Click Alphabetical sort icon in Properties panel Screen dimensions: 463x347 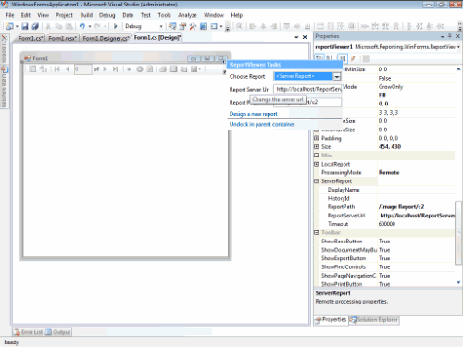tap(330, 58)
